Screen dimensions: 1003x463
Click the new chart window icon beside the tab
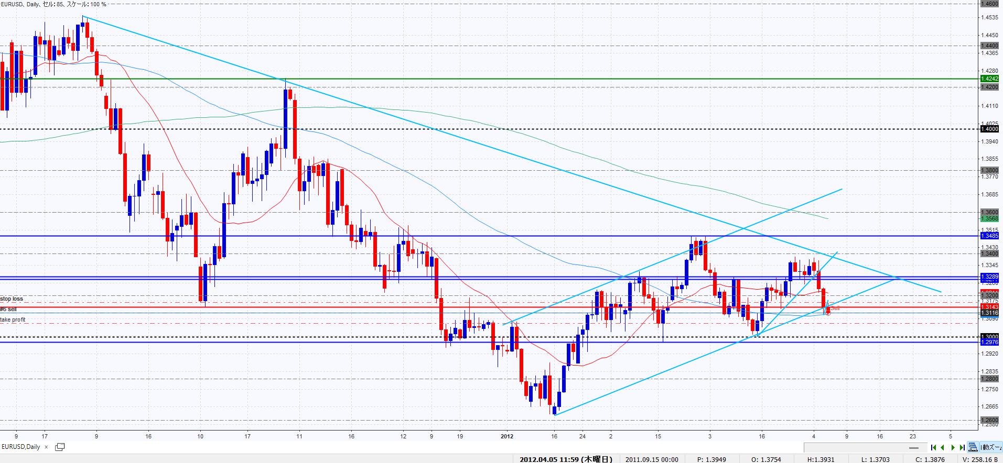pos(60,447)
